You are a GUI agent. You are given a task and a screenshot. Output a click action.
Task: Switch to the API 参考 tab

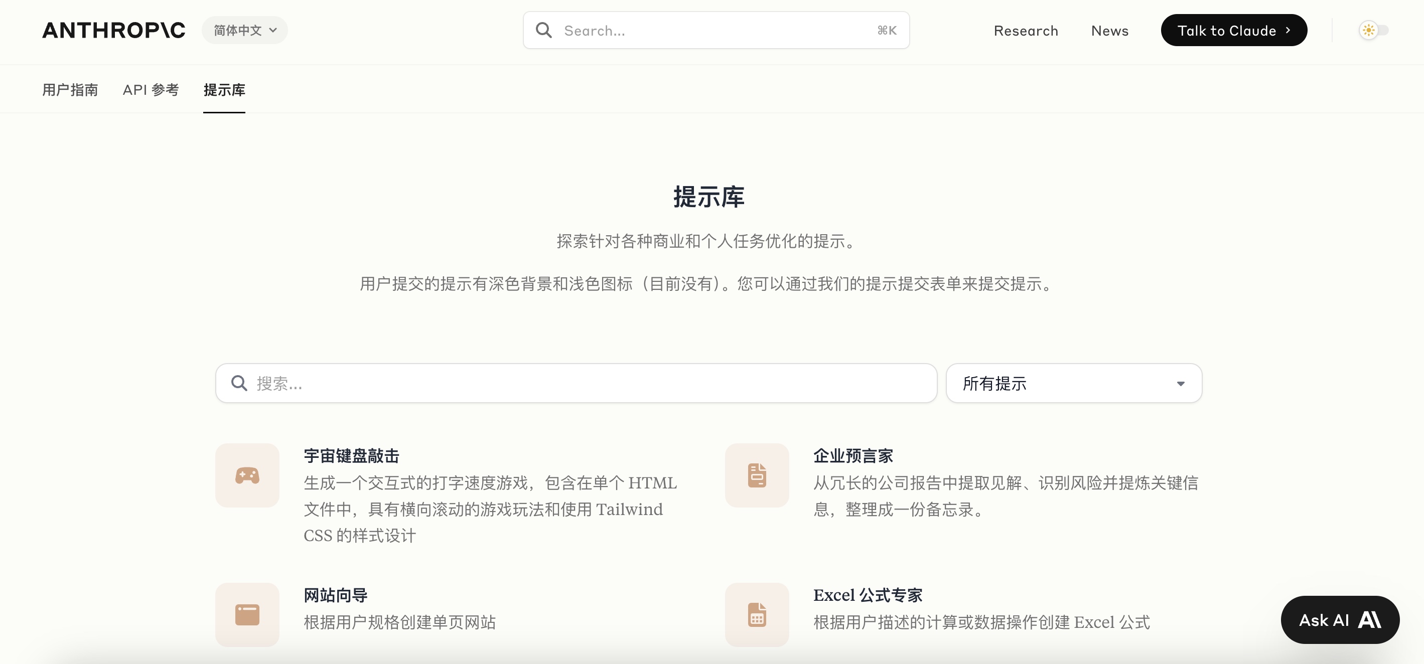(x=151, y=90)
